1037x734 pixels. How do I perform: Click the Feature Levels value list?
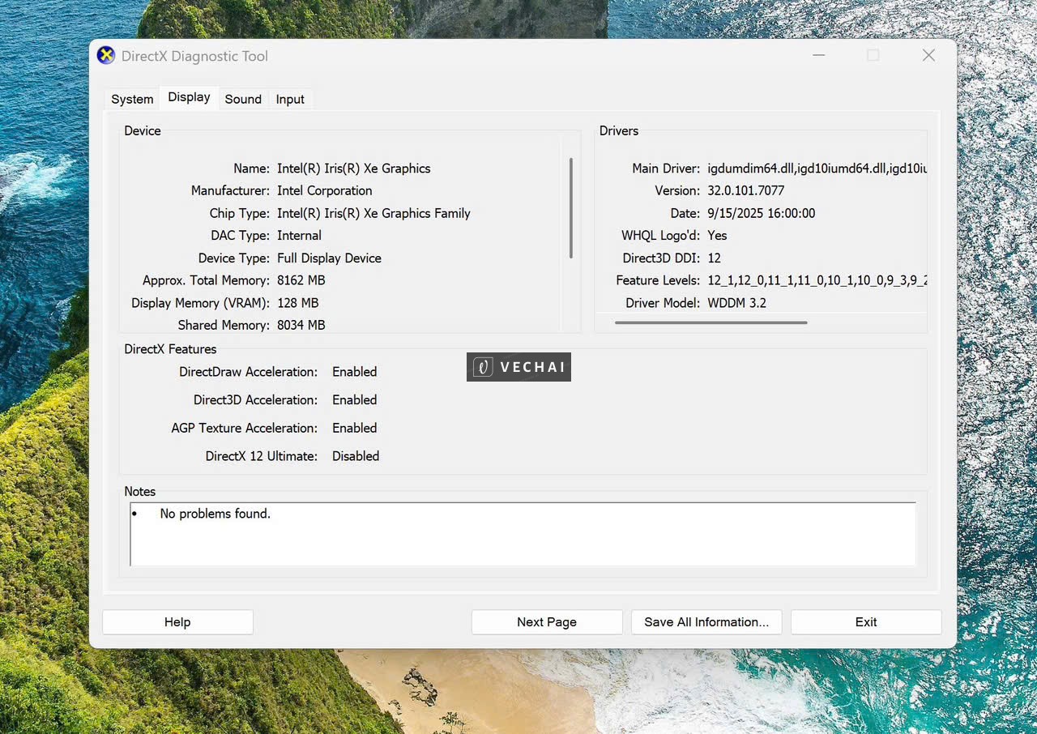pyautogui.click(x=817, y=280)
